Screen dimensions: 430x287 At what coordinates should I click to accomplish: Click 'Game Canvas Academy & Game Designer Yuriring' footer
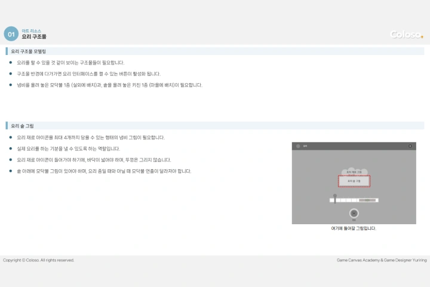pyautogui.click(x=382, y=260)
